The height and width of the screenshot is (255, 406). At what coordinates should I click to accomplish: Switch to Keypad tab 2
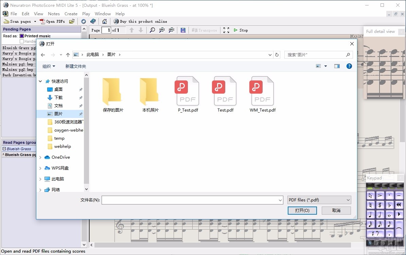point(377,243)
